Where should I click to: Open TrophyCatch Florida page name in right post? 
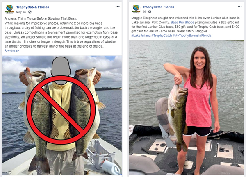click(x=158, y=7)
